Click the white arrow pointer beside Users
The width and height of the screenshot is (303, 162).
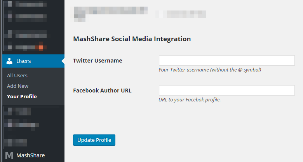pyautogui.click(x=63, y=61)
